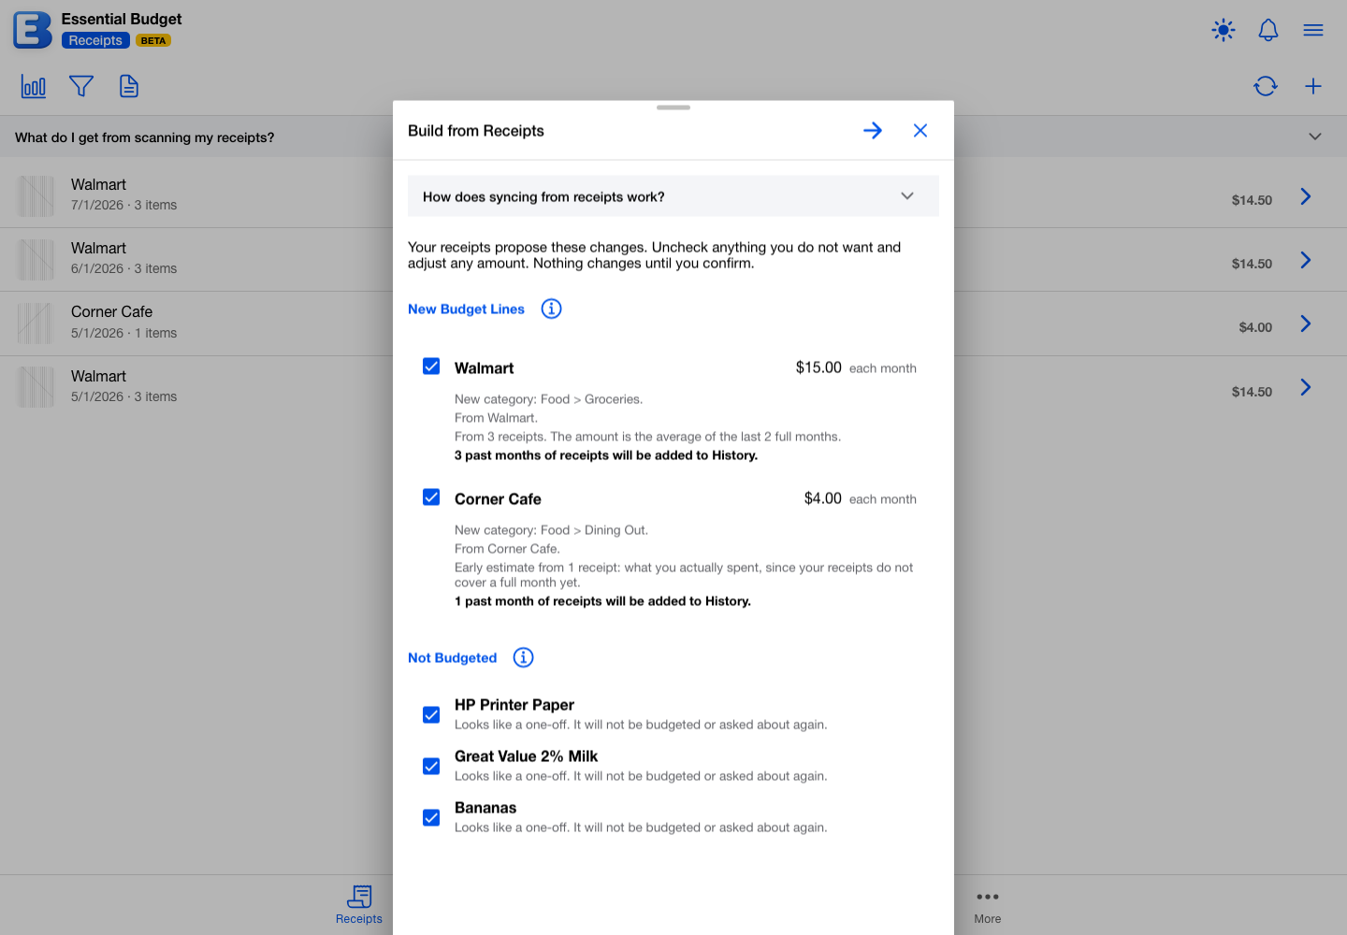Sync receipts with the refresh icon
This screenshot has height=935, width=1347.
[x=1266, y=86]
